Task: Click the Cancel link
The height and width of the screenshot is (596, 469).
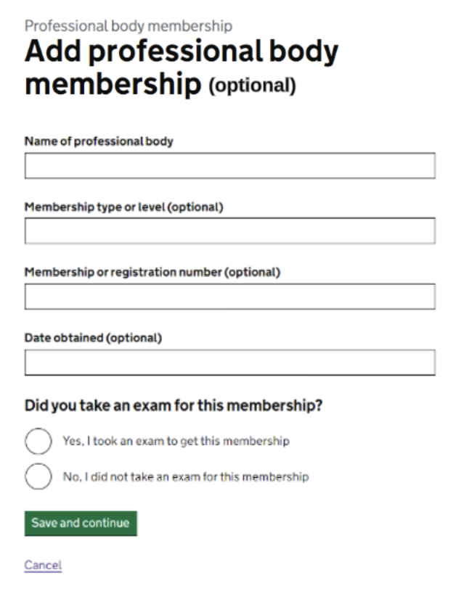Action: 43,565
